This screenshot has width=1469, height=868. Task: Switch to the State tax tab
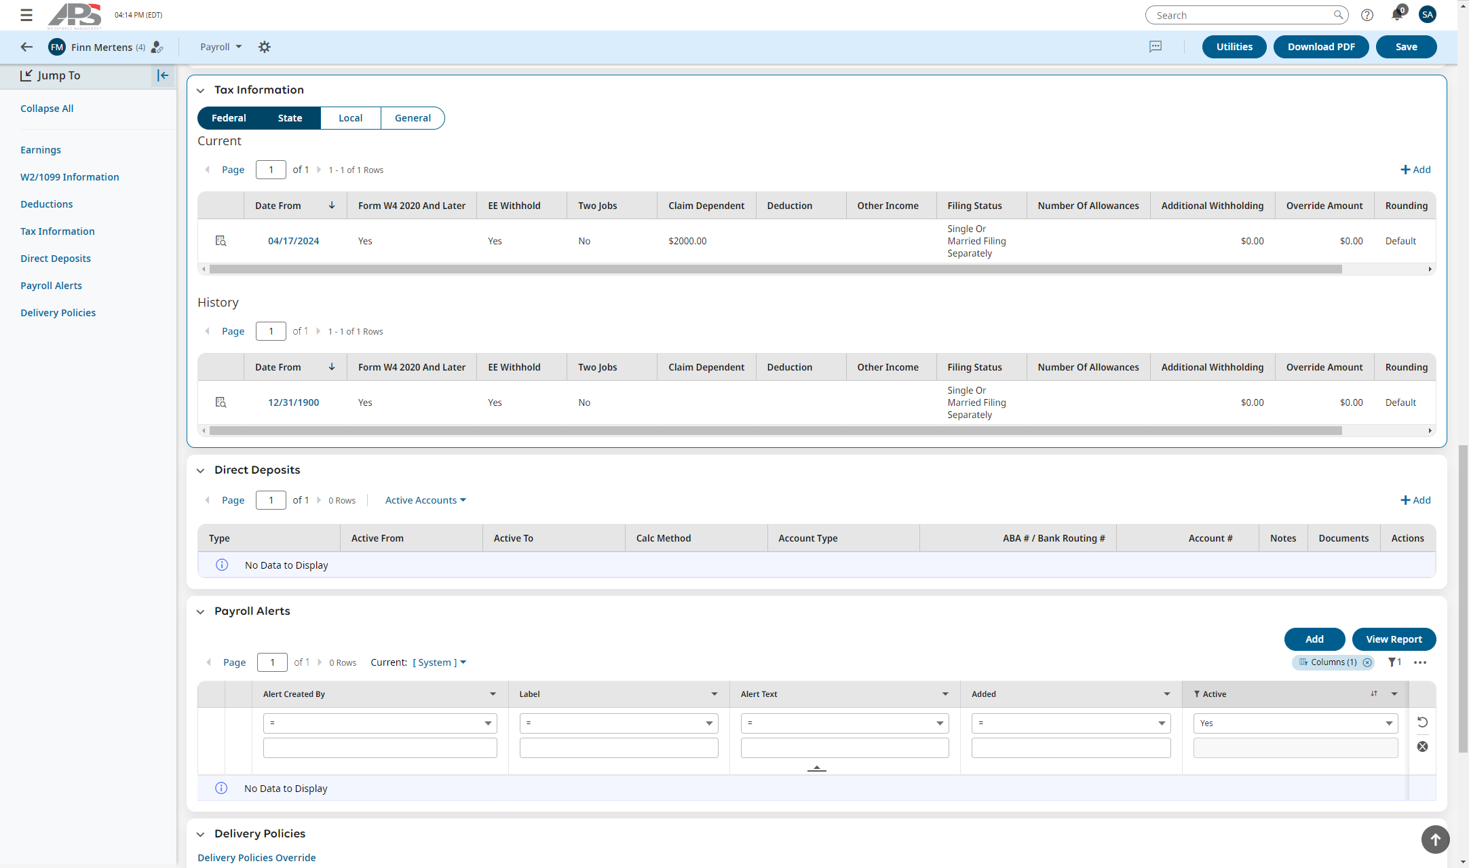pos(290,118)
